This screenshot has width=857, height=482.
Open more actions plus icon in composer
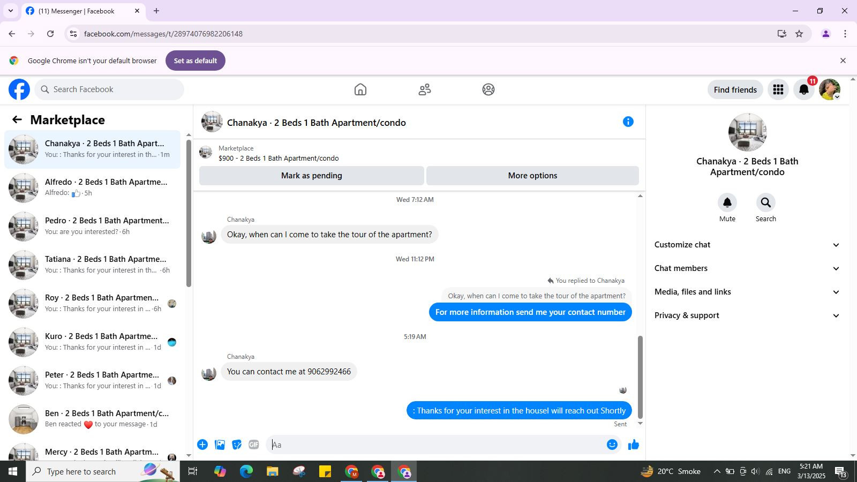tap(202, 445)
